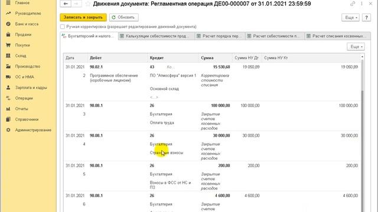Click the Расчет списания косвенных tab icon

coord(308,36)
